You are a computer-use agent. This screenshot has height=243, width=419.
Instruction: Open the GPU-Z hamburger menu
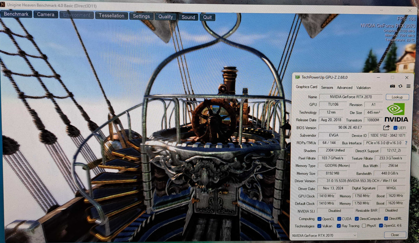click(x=408, y=86)
